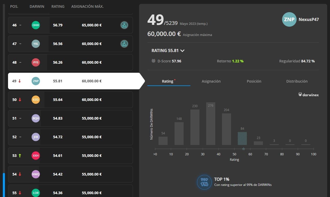Sort by ASIGNACIÓN MÁX. column header

tap(88, 6)
